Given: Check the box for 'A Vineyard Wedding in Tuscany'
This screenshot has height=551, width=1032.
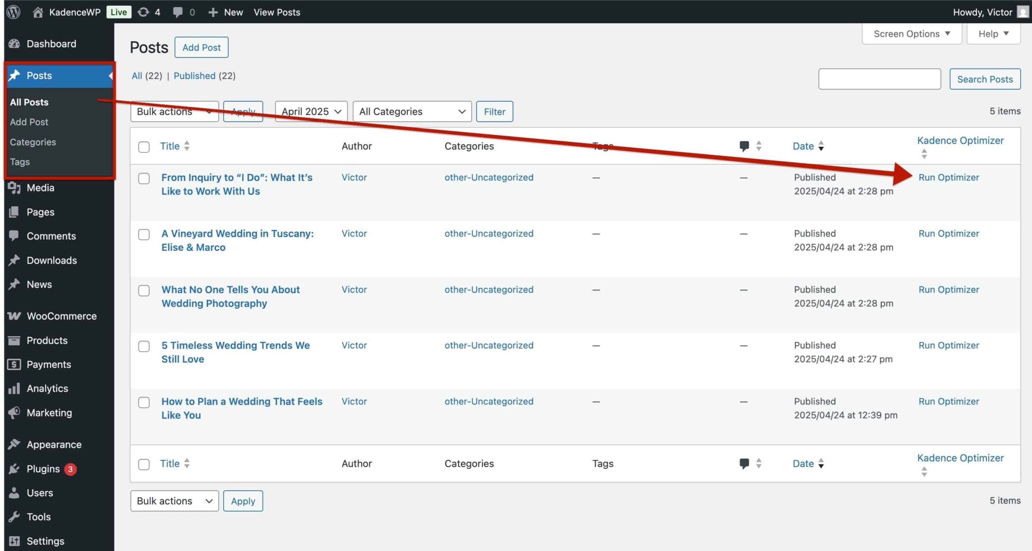Looking at the screenshot, I should pos(144,234).
